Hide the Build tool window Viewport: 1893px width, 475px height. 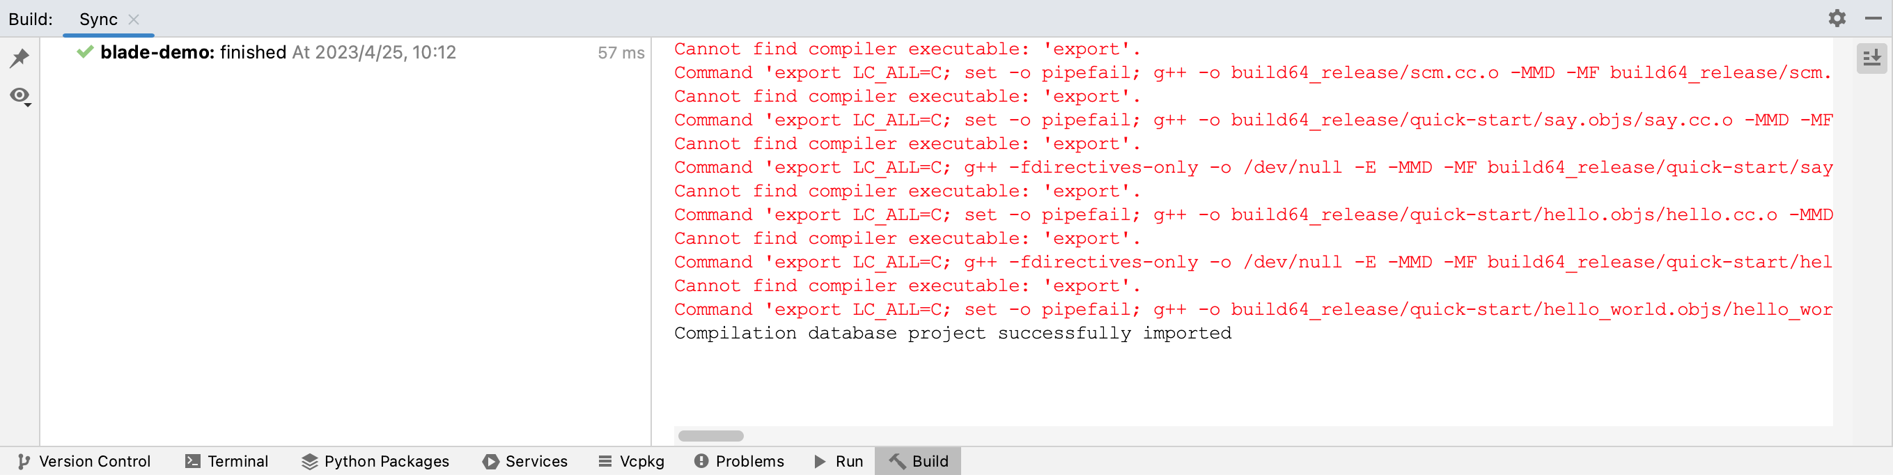coord(1873,18)
